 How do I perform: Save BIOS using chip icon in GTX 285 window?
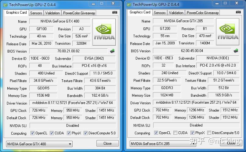[x=236, y=50]
